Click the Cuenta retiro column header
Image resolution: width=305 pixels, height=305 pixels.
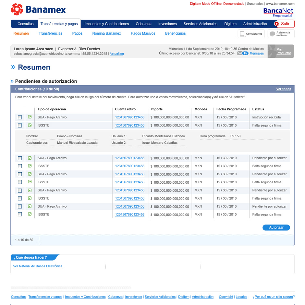125,109
